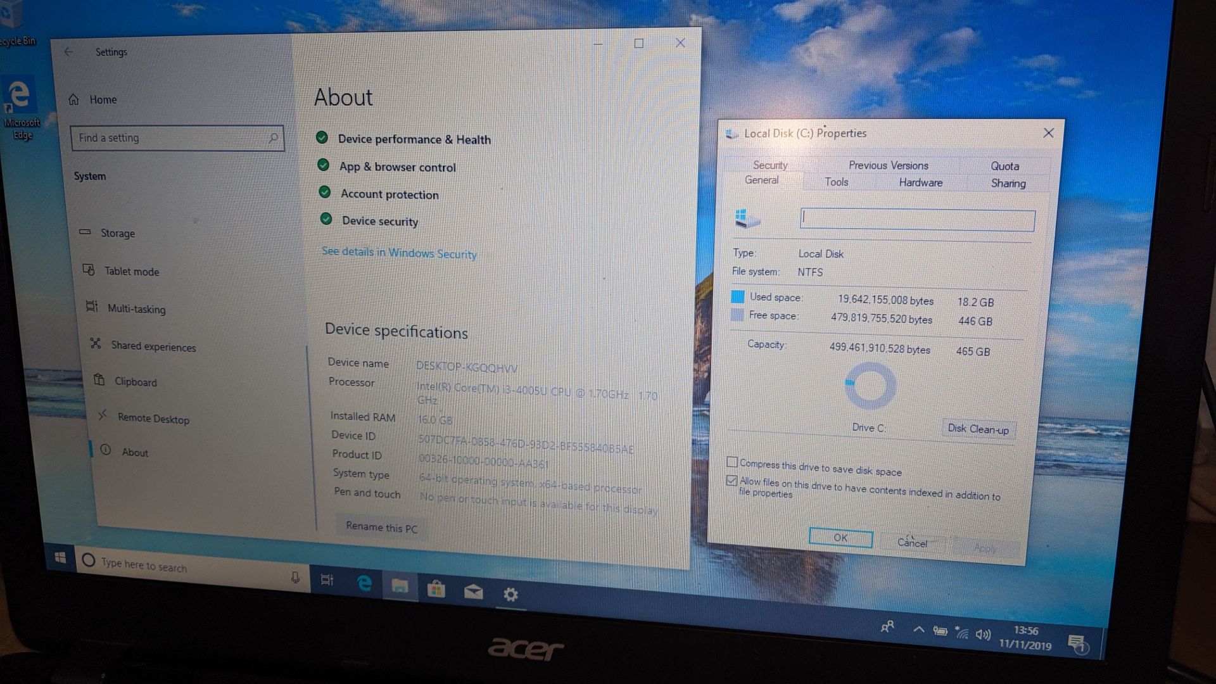Click Disk Clean-up button
This screenshot has height=684, width=1216.
coord(978,428)
